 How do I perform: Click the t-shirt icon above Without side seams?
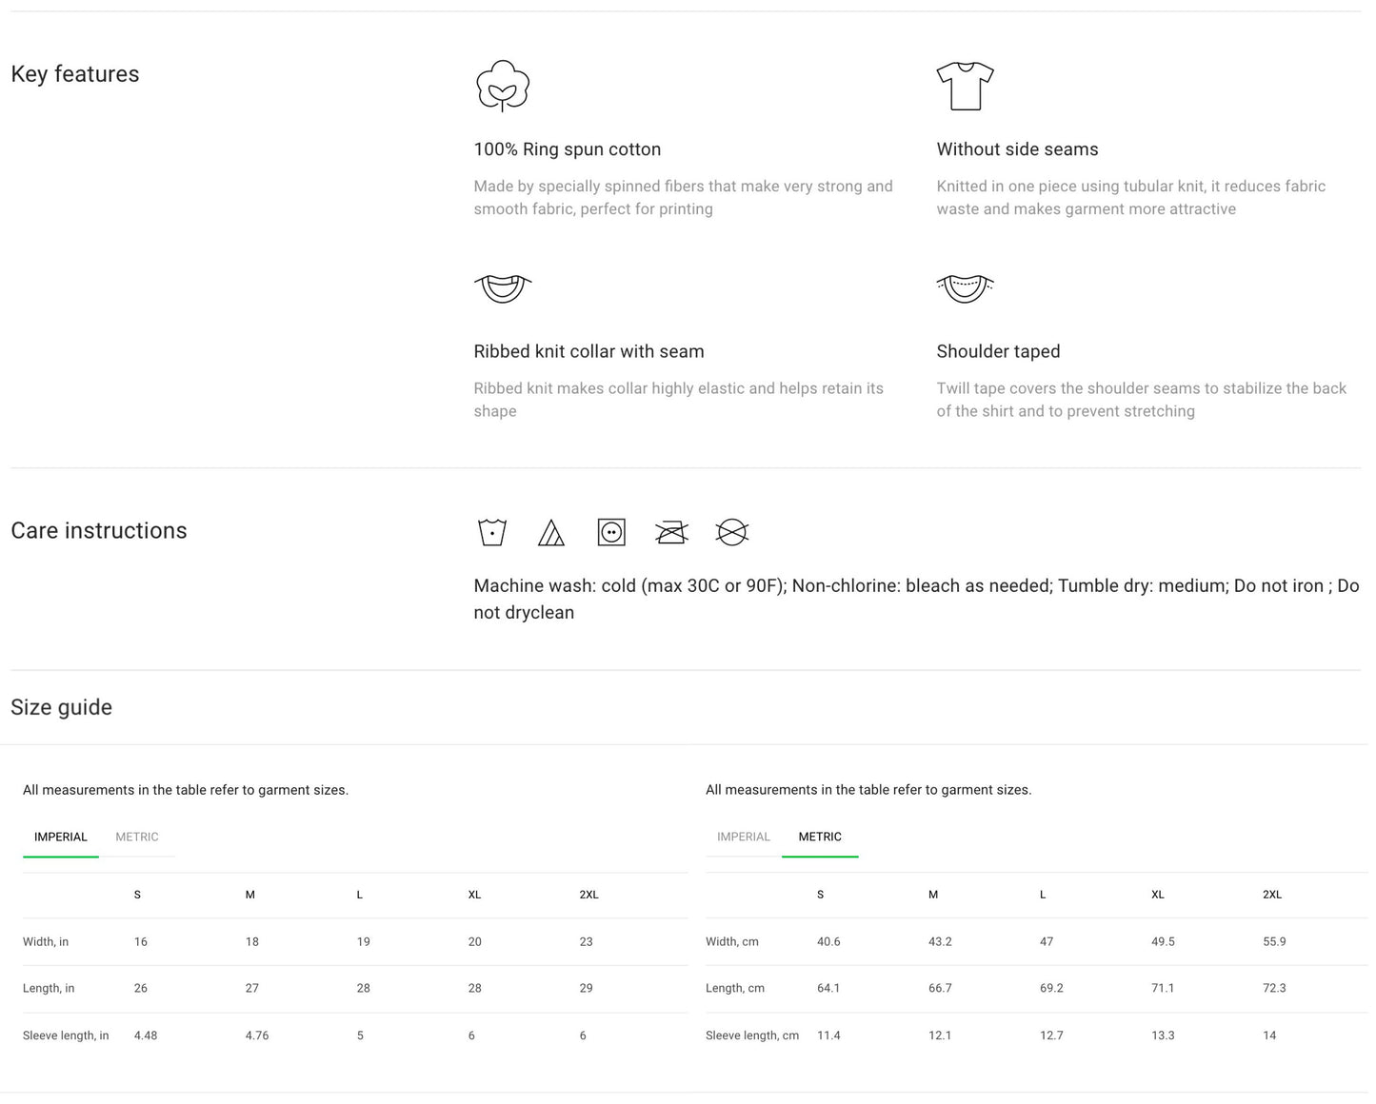click(965, 86)
